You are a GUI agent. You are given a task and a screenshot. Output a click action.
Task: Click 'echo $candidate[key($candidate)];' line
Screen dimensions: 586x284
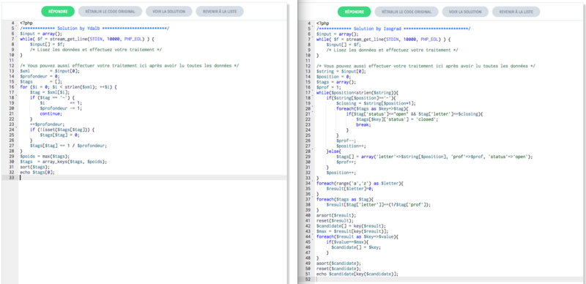tap(357, 274)
